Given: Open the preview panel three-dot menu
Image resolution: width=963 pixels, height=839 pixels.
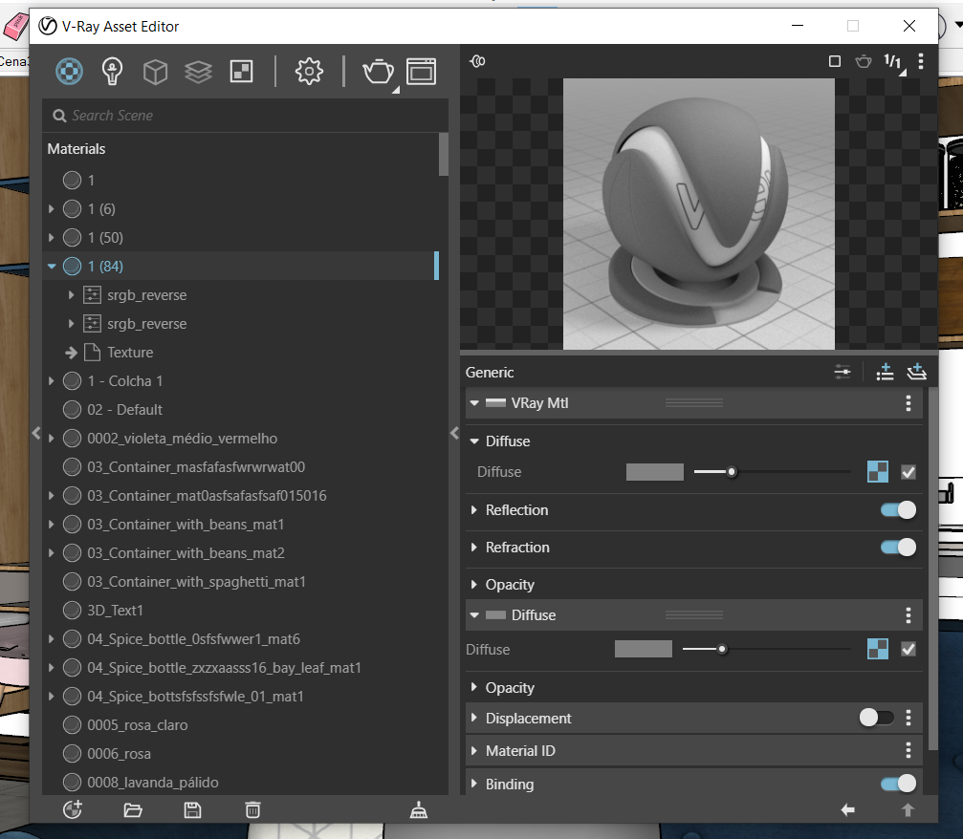Looking at the screenshot, I should point(921,61).
